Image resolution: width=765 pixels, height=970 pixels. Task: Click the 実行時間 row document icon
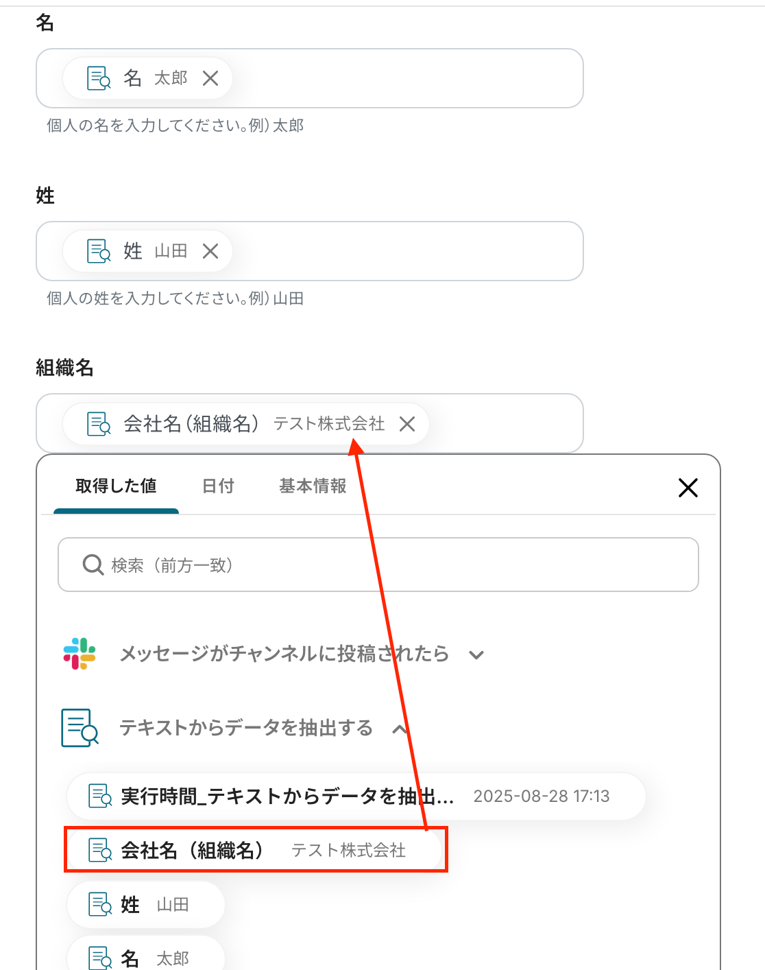coord(100,796)
